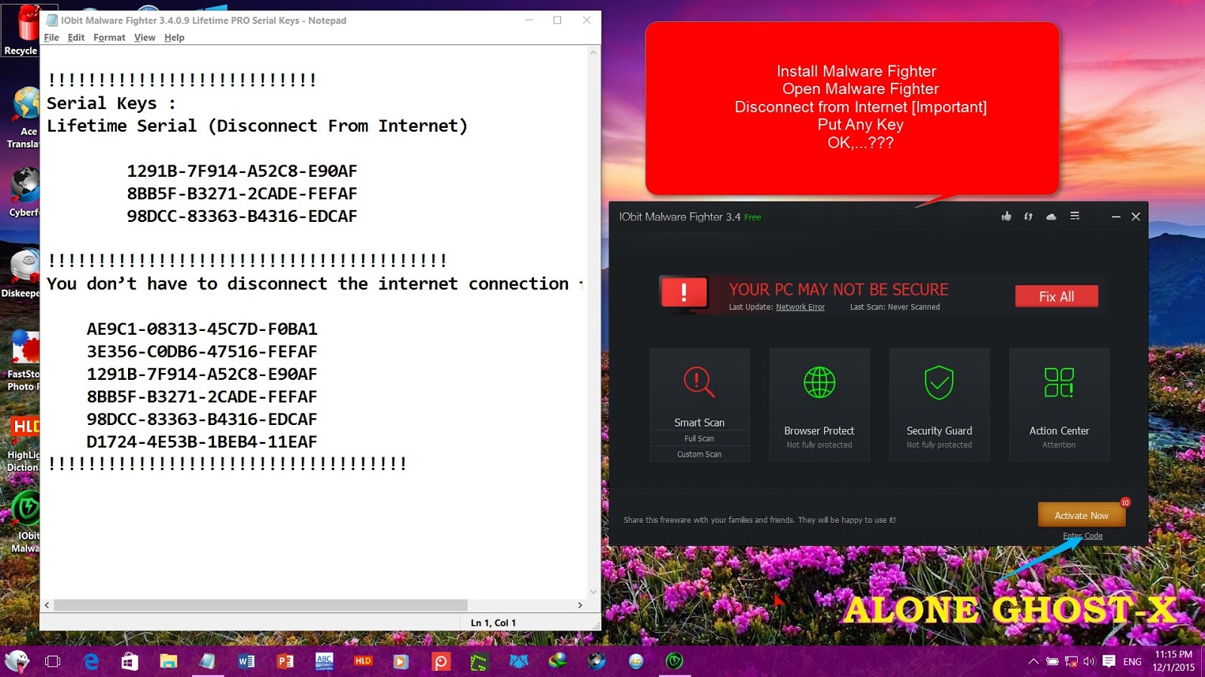Screen dimensions: 1205x677
Task: Show hidden system tray icons chevron
Action: coord(1033,662)
